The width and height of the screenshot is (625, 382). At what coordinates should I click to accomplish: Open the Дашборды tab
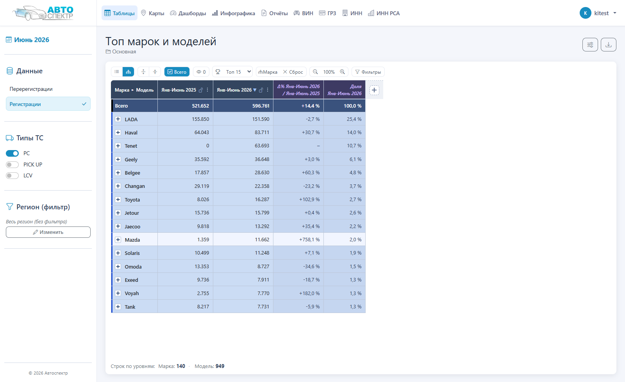(188, 13)
